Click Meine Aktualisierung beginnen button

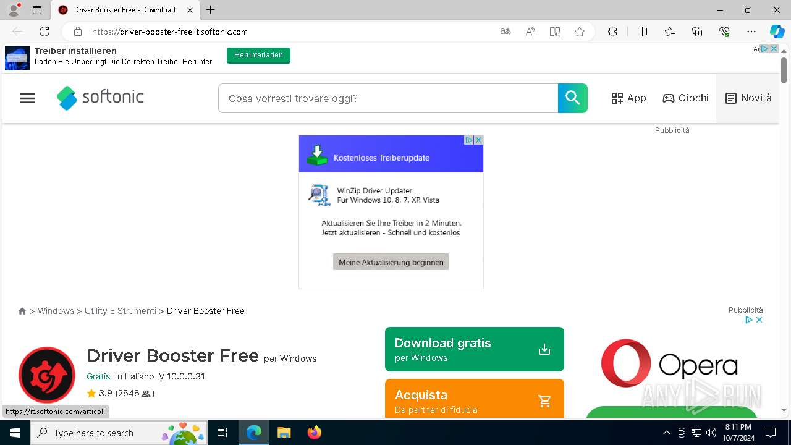[391, 262]
